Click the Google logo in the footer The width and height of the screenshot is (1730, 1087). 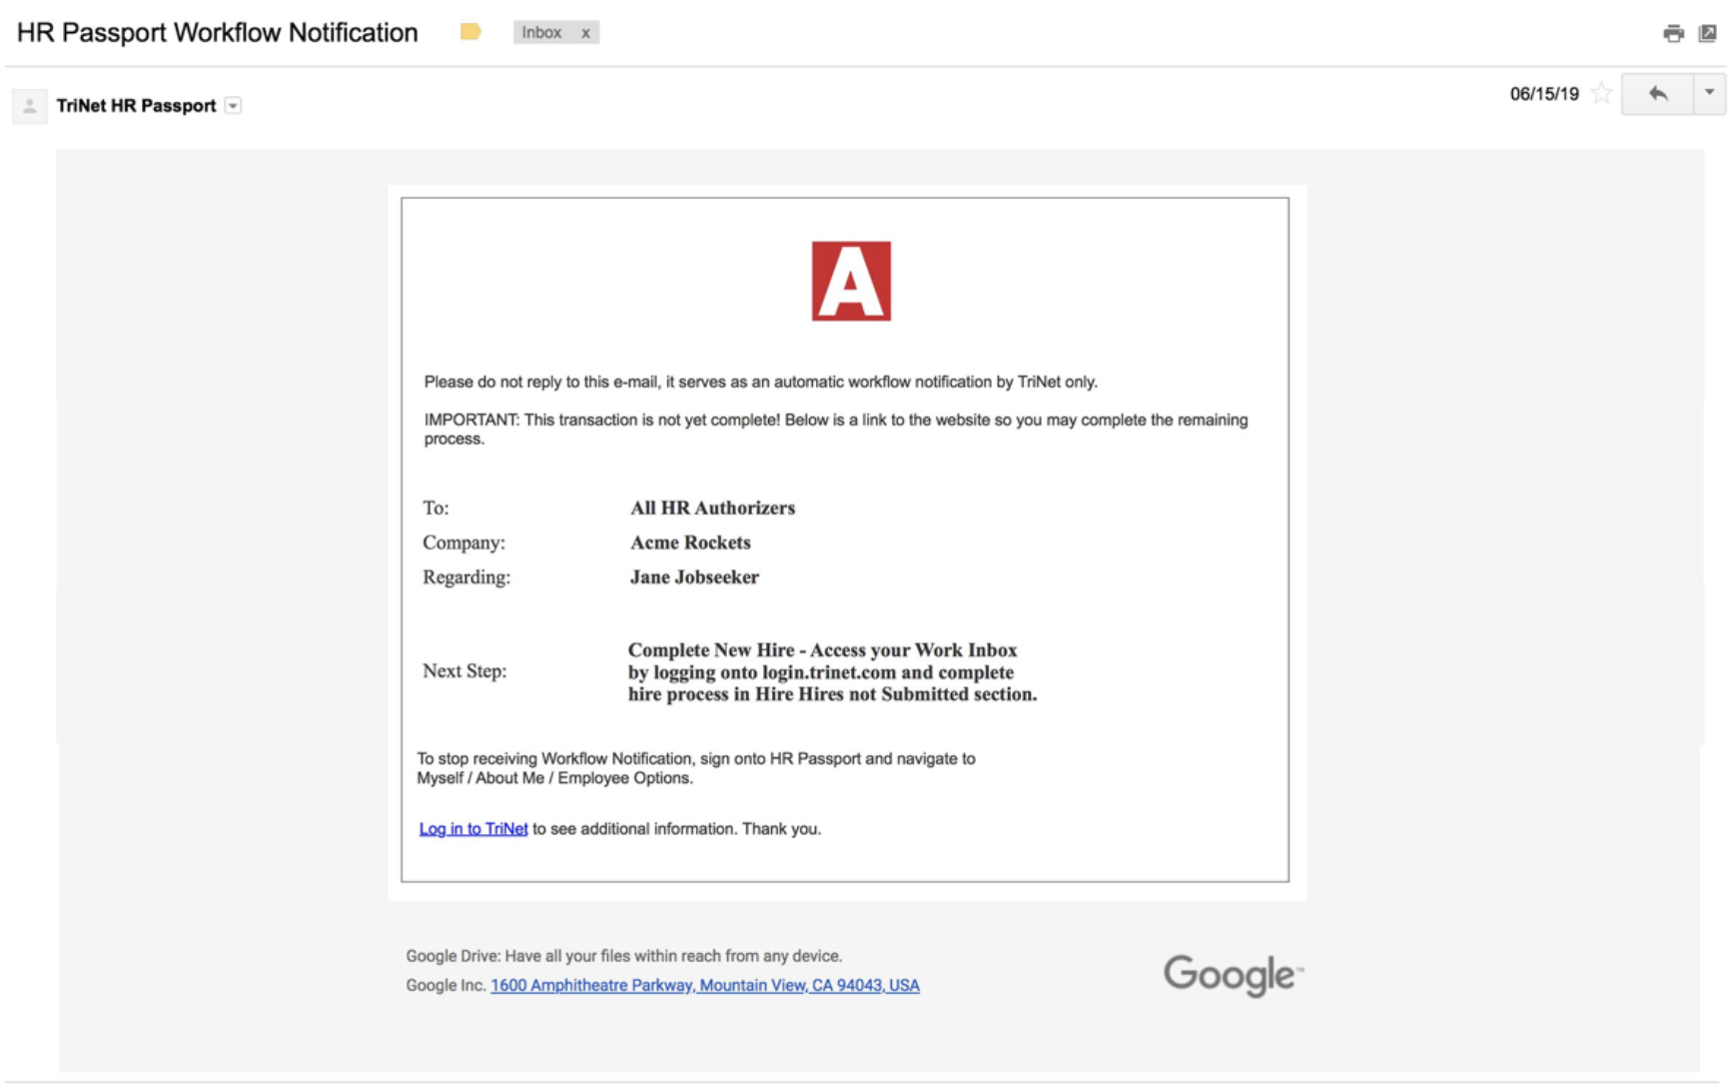pyautogui.click(x=1234, y=975)
